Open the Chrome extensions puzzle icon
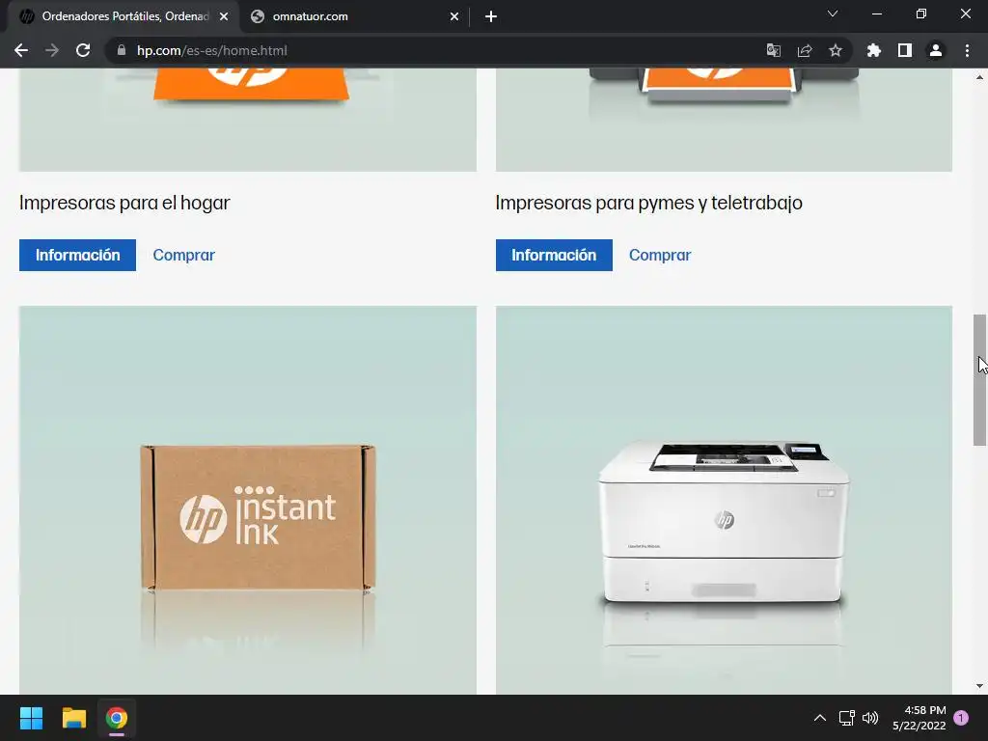This screenshot has height=741, width=988. [873, 50]
